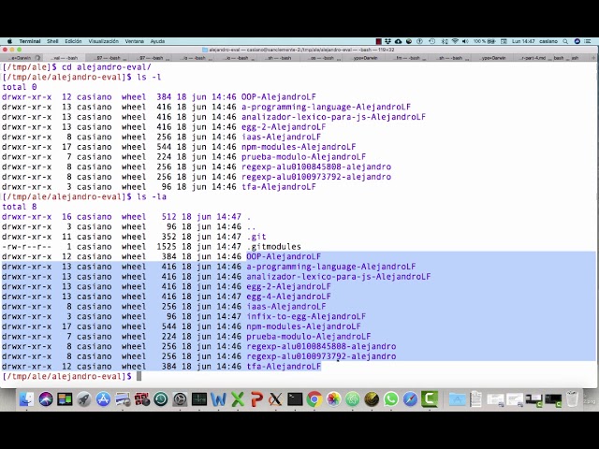Viewport: 599px width, 449px height.
Task: Open Notification Center list icon
Action: click(x=589, y=41)
